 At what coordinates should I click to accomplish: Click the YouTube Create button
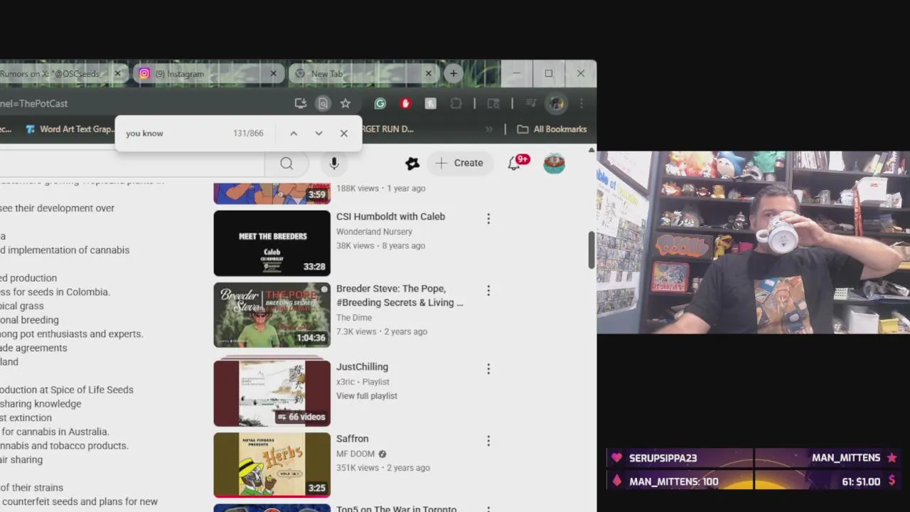460,163
